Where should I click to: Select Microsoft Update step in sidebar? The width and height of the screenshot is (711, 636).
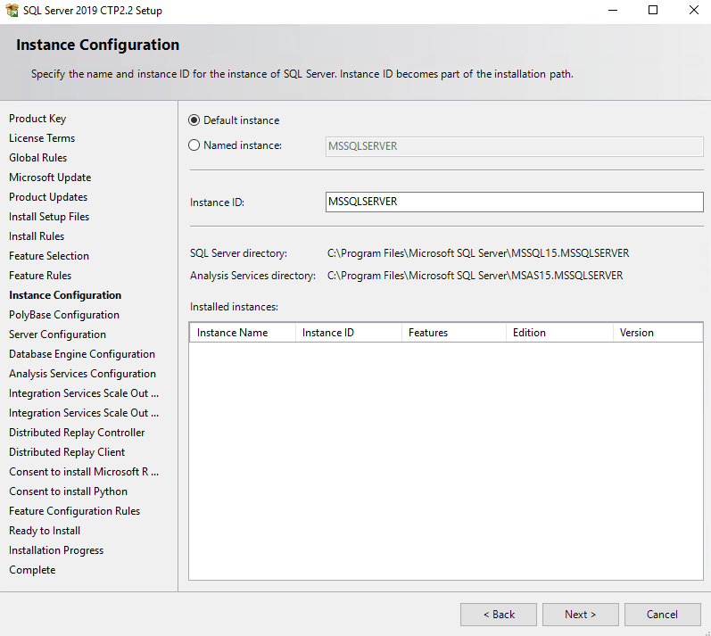tap(50, 178)
